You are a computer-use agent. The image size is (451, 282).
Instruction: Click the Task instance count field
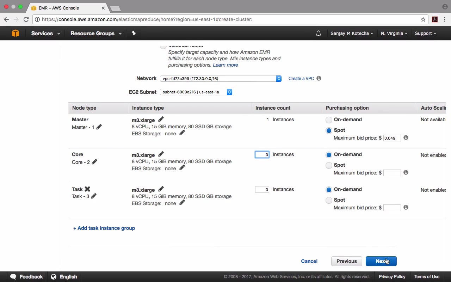[262, 190]
